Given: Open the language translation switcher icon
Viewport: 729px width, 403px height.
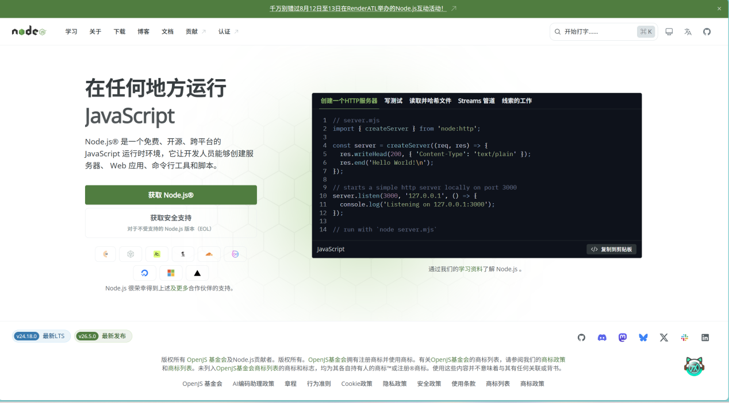Looking at the screenshot, I should pos(688,32).
